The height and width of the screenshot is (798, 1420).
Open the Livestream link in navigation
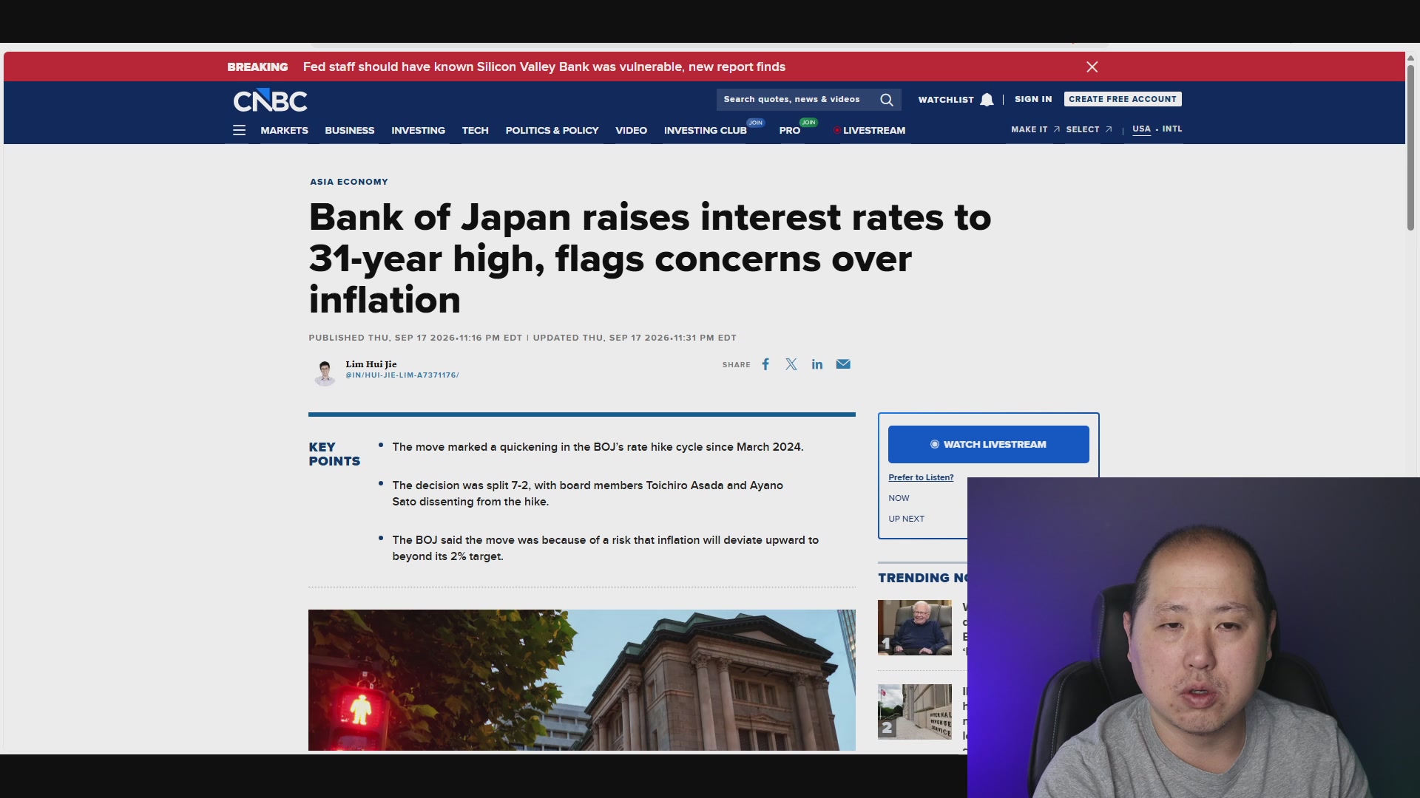[x=869, y=130]
